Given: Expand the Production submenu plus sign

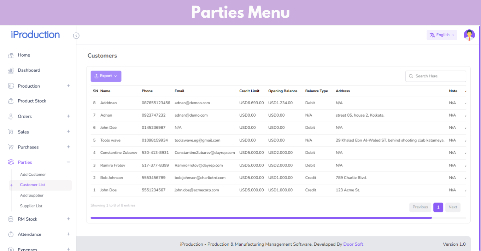Looking at the screenshot, I should (x=69, y=86).
